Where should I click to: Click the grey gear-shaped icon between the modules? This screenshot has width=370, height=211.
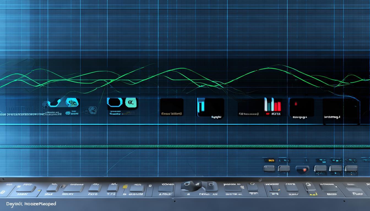90,110
